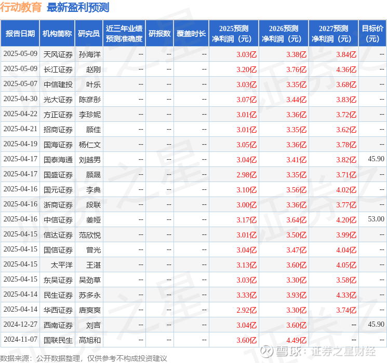Click the date 2025-04-30
Viewport: 387px width, 363px height.
pyautogui.click(x=20, y=99)
